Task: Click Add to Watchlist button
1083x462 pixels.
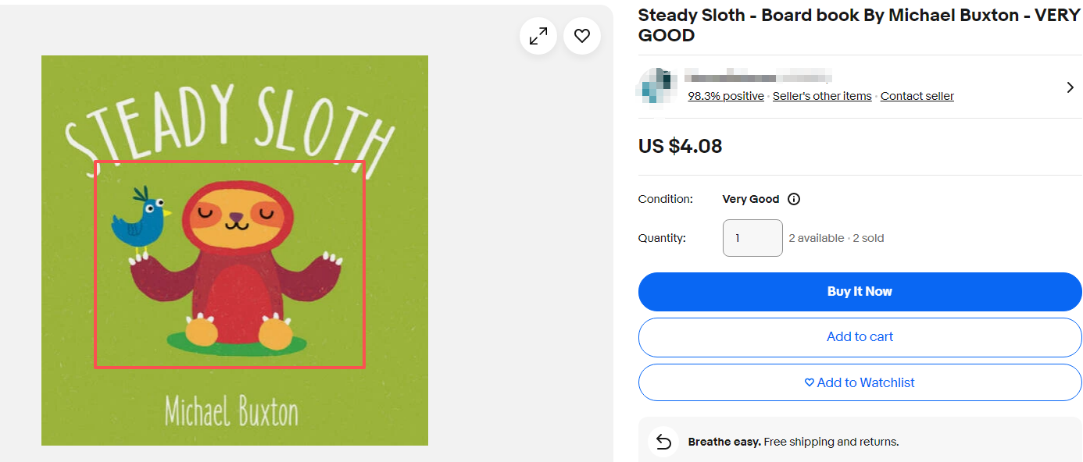Action: pos(860,382)
